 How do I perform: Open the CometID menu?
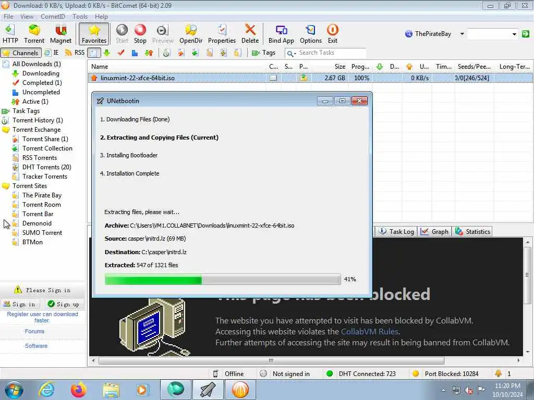(53, 16)
